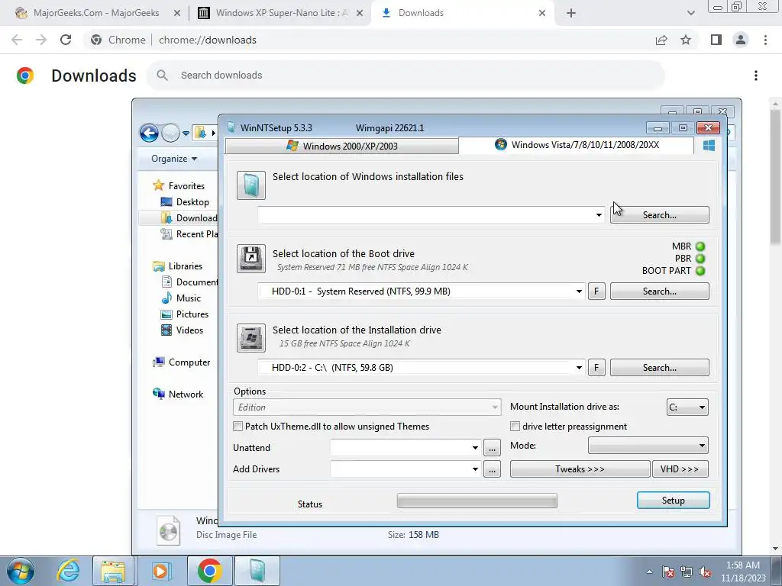The image size is (782, 586).
Task: Click the Windows installation files source icon
Action: (250, 185)
